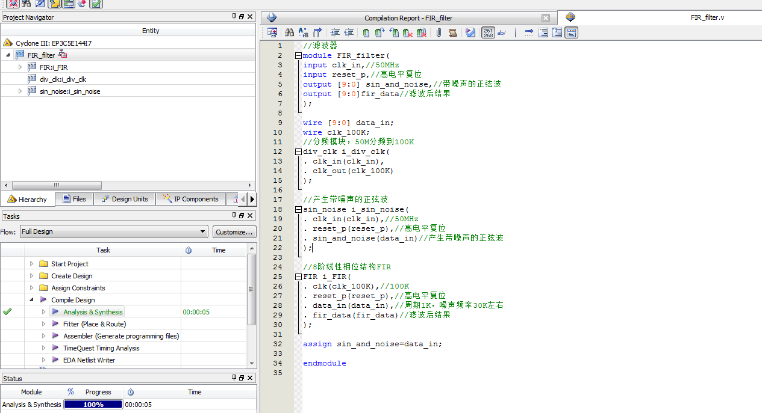Viewport: 762px width, 413px height.
Task: Switch to the Files tab
Action: coord(73,199)
